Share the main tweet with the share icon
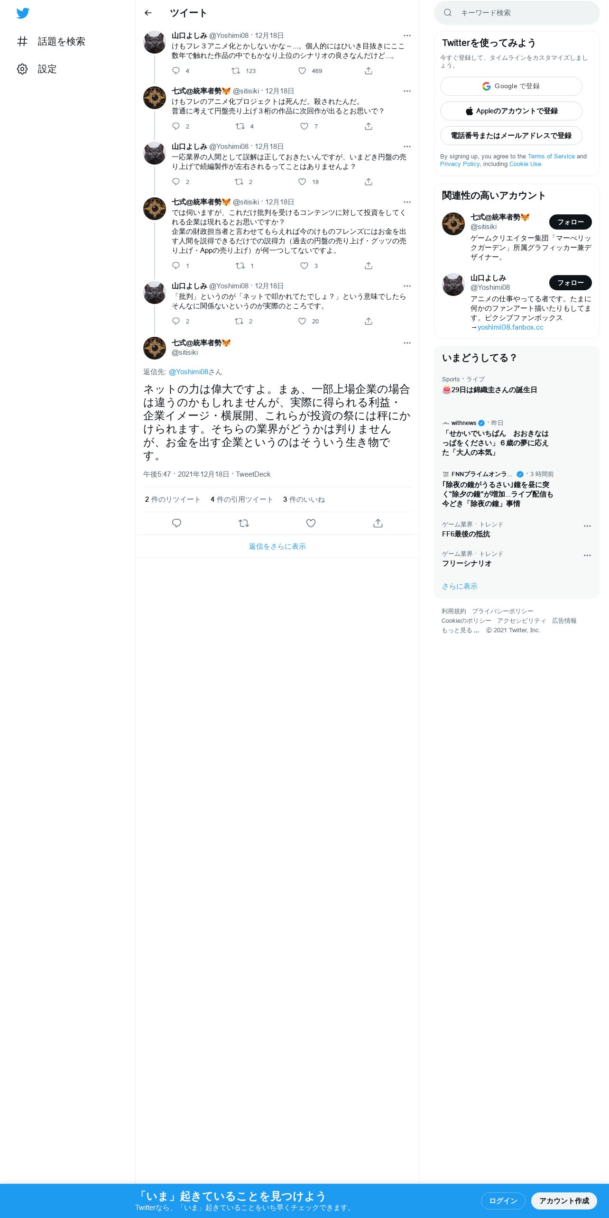Viewport: 609px width, 1218px height. point(378,523)
